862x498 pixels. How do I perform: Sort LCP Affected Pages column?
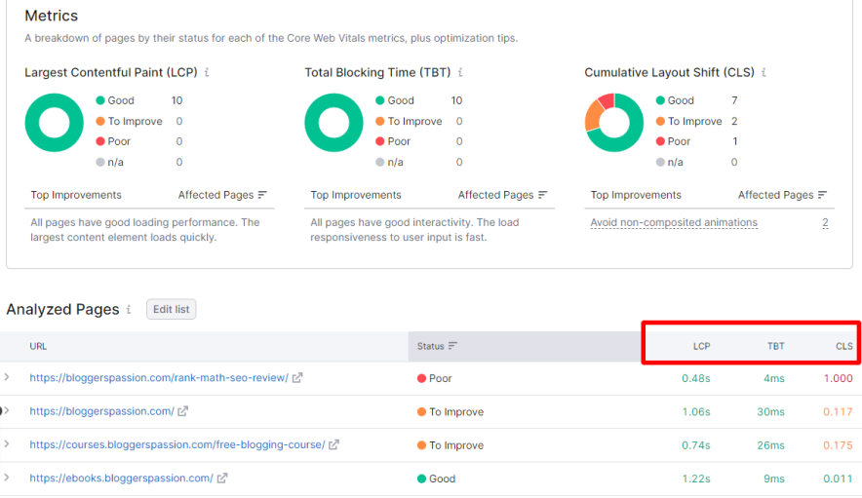pyautogui.click(x=262, y=195)
